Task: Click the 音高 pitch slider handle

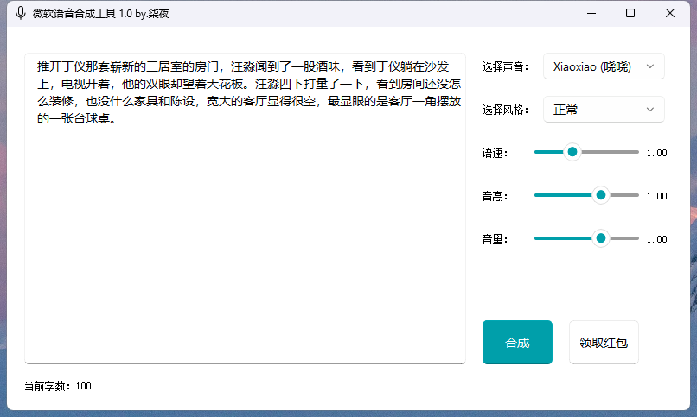Action: coord(601,195)
